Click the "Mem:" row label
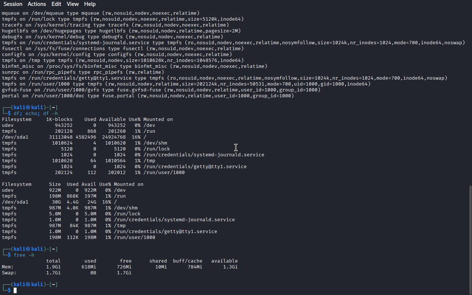472x295 pixels. 8,267
